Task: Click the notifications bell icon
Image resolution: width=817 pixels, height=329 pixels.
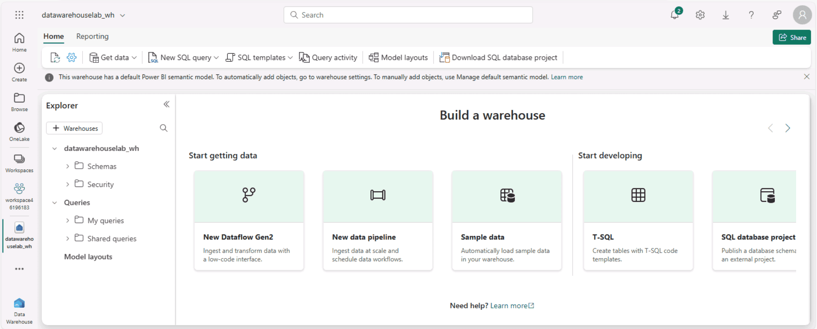Action: point(674,15)
